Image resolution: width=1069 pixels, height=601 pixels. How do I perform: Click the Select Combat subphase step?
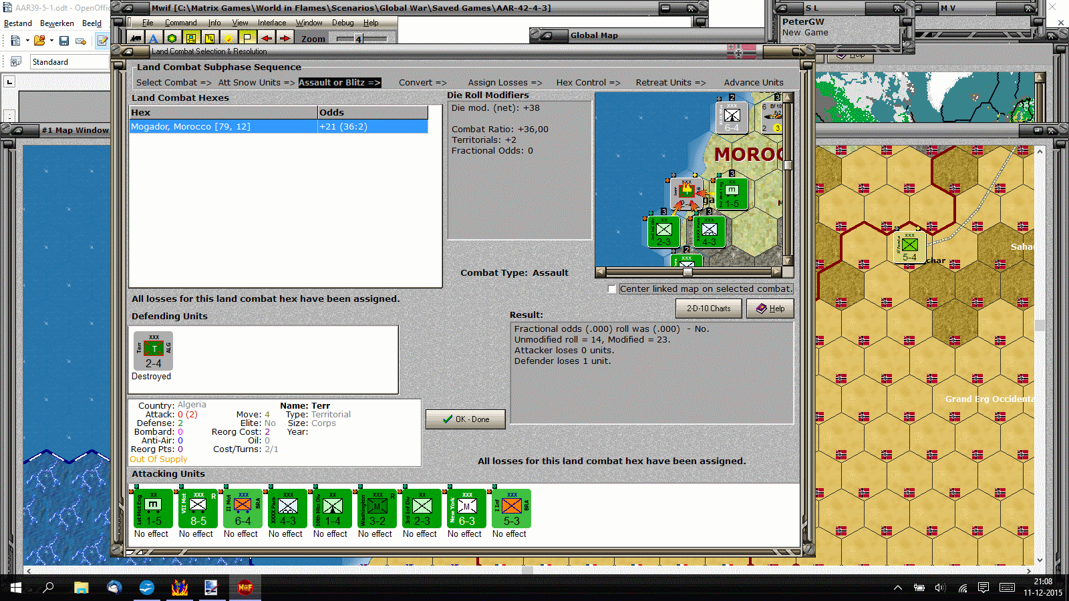click(174, 83)
